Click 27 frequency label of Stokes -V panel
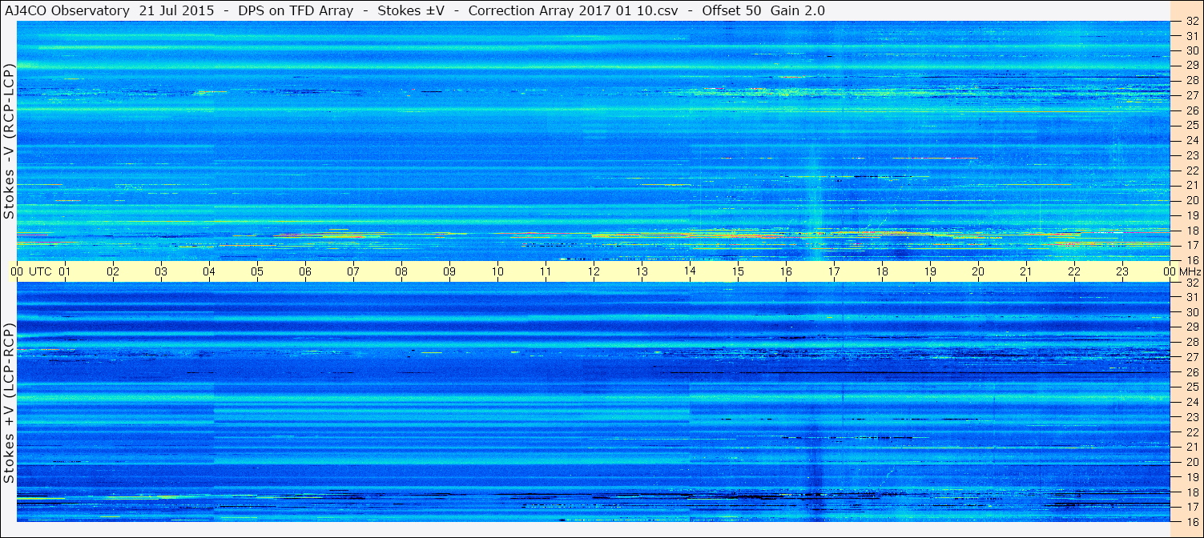1204x538 pixels. 1192,95
